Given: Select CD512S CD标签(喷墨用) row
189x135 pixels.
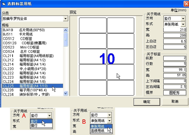Looking at the screenshot, I should click(33, 43).
